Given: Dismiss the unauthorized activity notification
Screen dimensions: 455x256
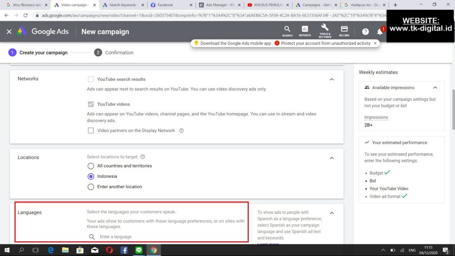Looking at the screenshot, I should [x=375, y=43].
